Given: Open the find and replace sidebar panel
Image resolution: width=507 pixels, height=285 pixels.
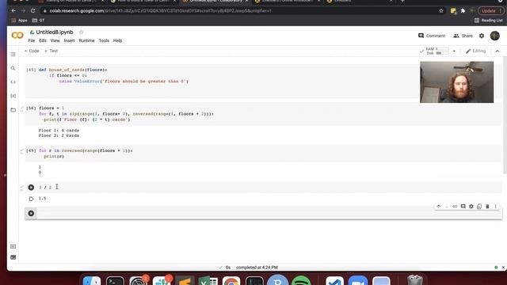Looking at the screenshot, I should (13, 68).
